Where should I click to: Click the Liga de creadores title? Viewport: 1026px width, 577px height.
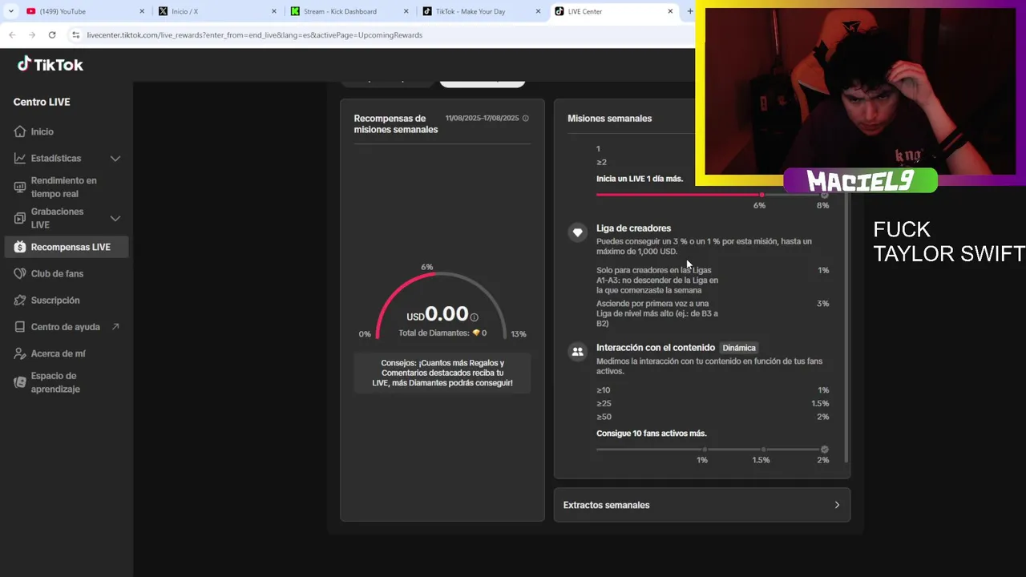633,228
